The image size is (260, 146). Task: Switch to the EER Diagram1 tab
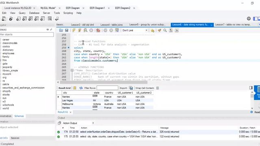(x=97, y=8)
